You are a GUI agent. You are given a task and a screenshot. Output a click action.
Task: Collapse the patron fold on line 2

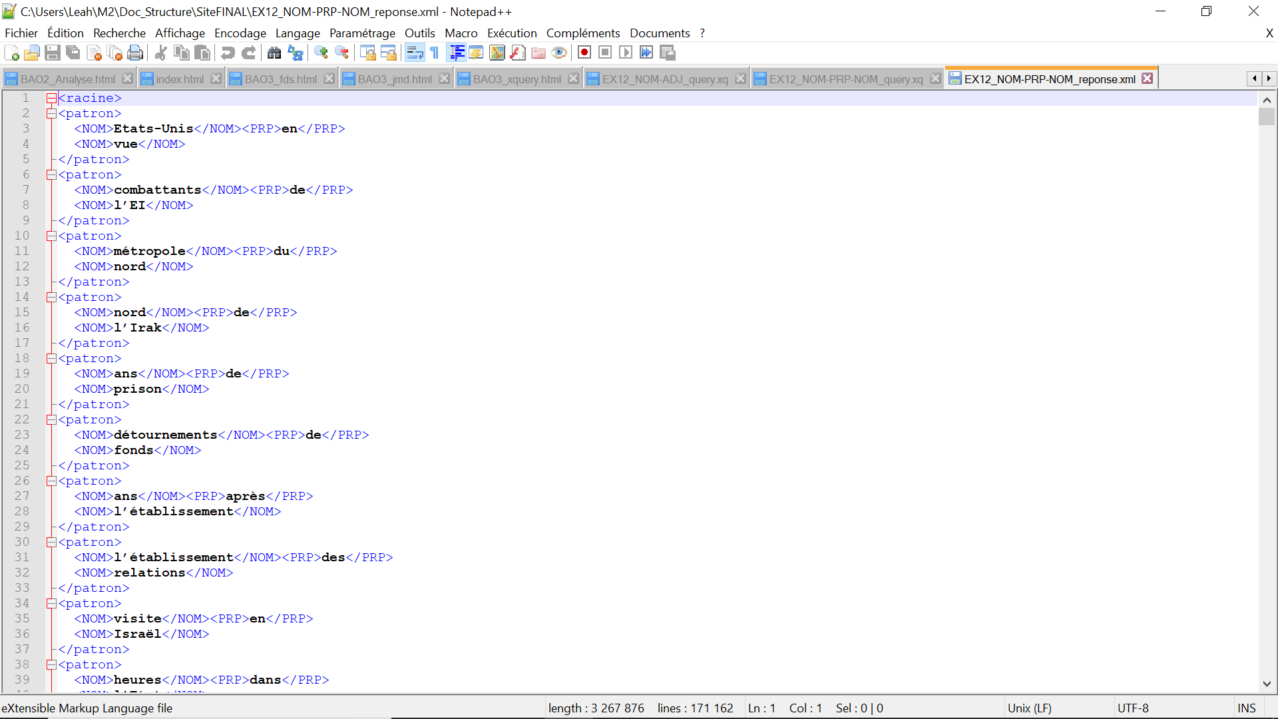click(51, 114)
